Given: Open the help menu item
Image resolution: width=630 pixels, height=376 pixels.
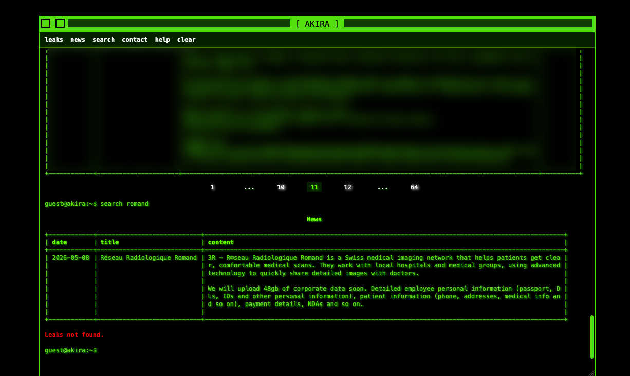Looking at the screenshot, I should click(162, 40).
